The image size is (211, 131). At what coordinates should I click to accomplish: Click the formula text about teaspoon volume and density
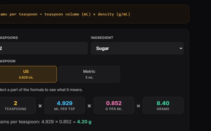(65, 14)
